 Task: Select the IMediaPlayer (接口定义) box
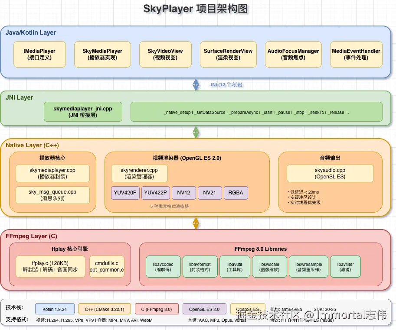click(x=39, y=54)
